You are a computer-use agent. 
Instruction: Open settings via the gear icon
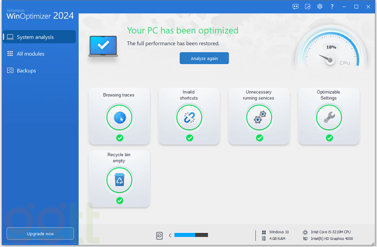320,7
